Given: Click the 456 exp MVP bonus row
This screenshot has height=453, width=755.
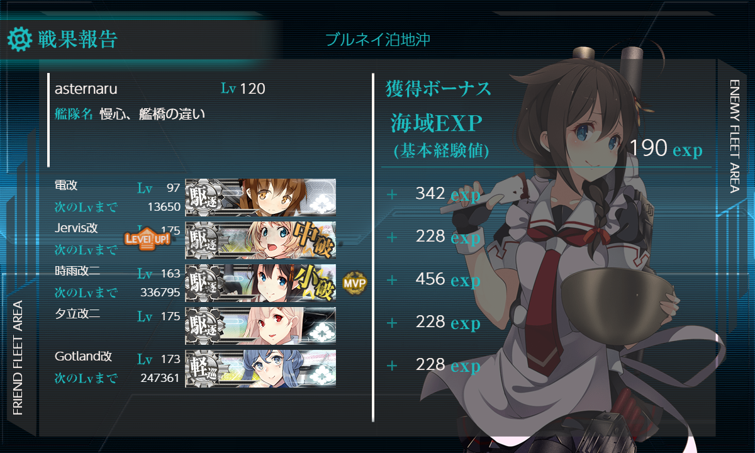Looking at the screenshot, I should coord(447,279).
